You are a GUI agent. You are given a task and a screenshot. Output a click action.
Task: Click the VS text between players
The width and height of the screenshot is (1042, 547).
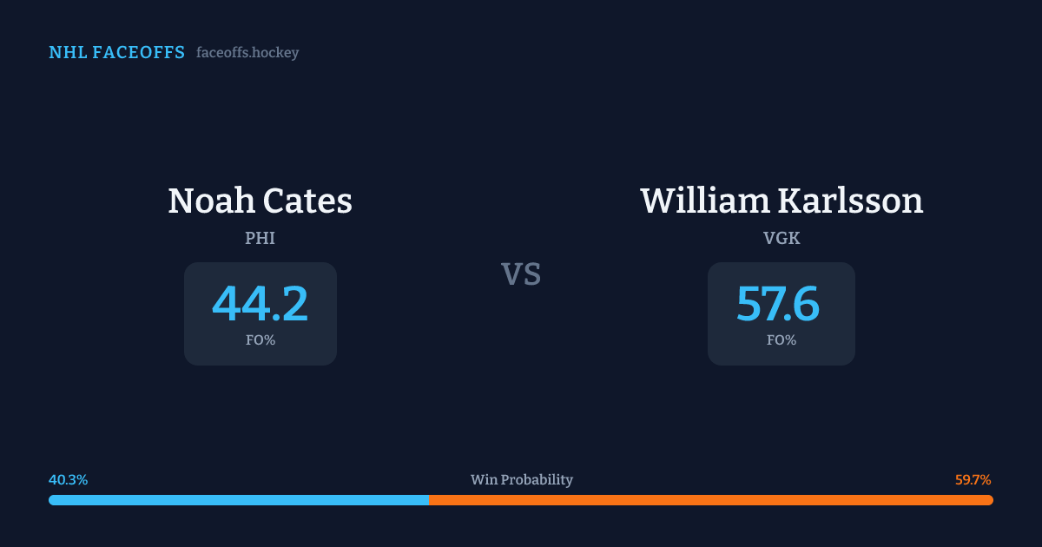pyautogui.click(x=521, y=274)
